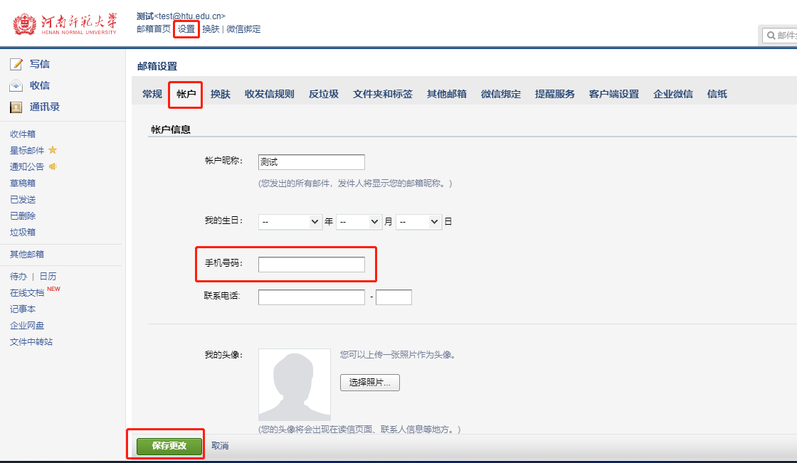
Task: Switch to the 反垃圾 tab
Action: pyautogui.click(x=323, y=94)
